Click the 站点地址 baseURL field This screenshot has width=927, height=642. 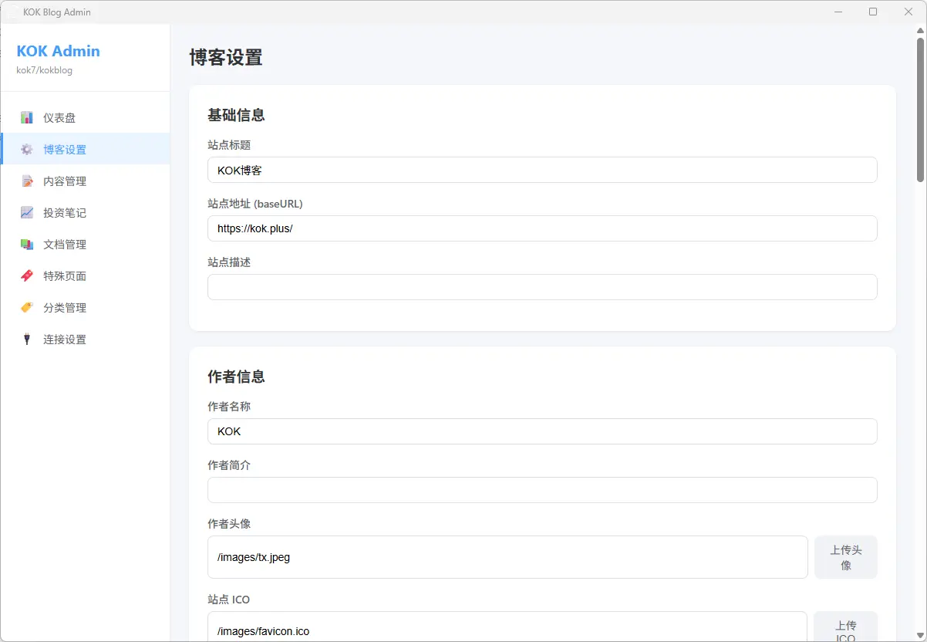541,228
